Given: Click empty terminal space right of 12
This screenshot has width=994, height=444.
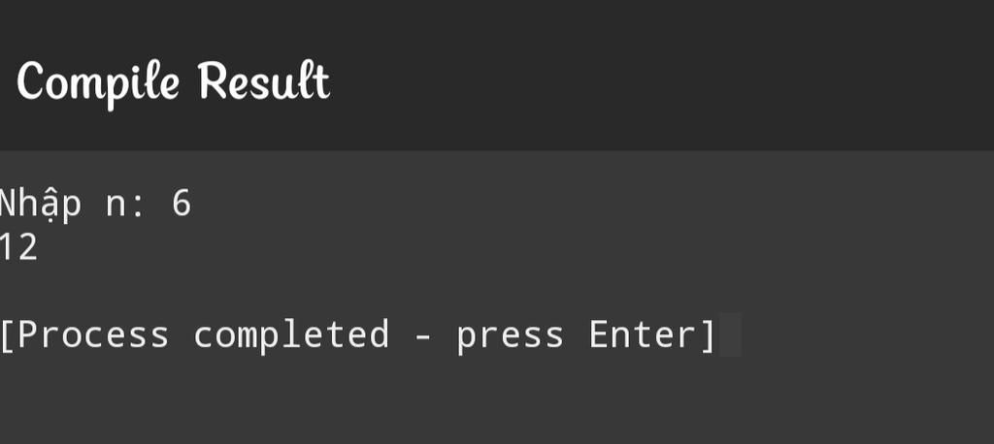Looking at the screenshot, I should coord(485,248).
